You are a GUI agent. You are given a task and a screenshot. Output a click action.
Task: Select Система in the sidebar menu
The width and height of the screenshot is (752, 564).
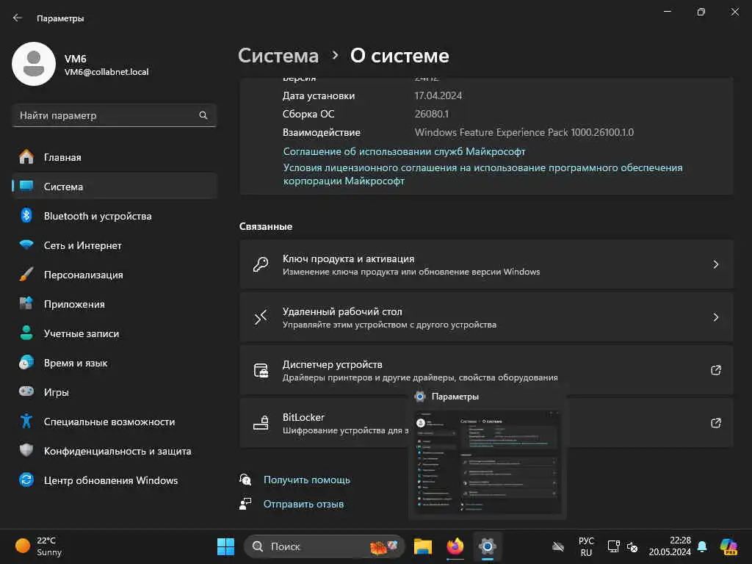coord(115,187)
